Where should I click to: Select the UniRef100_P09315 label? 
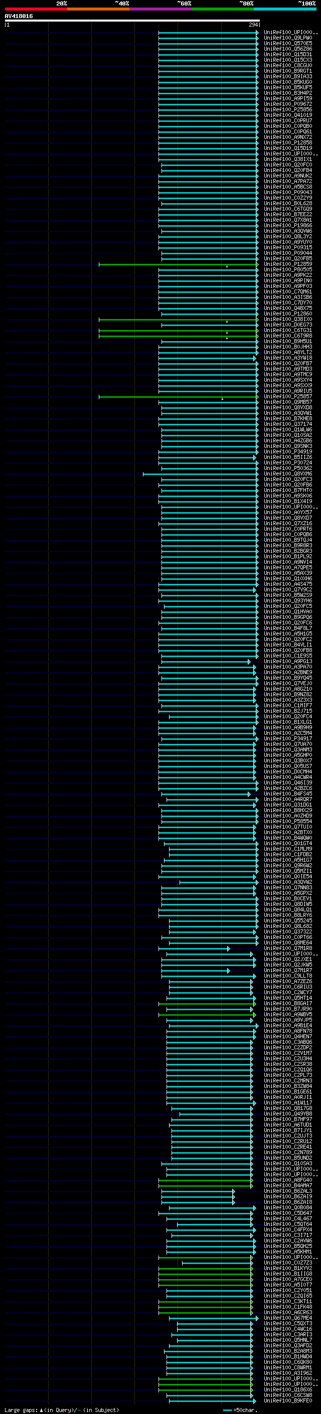coord(288,247)
